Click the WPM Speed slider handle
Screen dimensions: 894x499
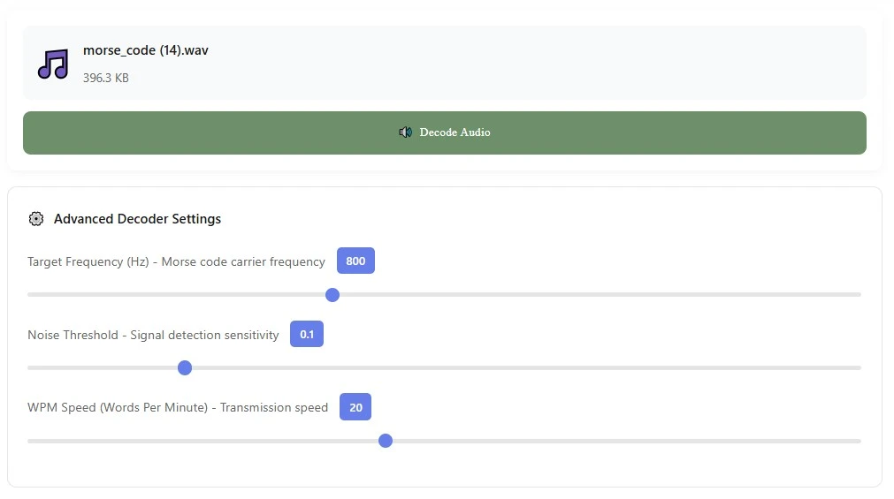click(x=386, y=441)
